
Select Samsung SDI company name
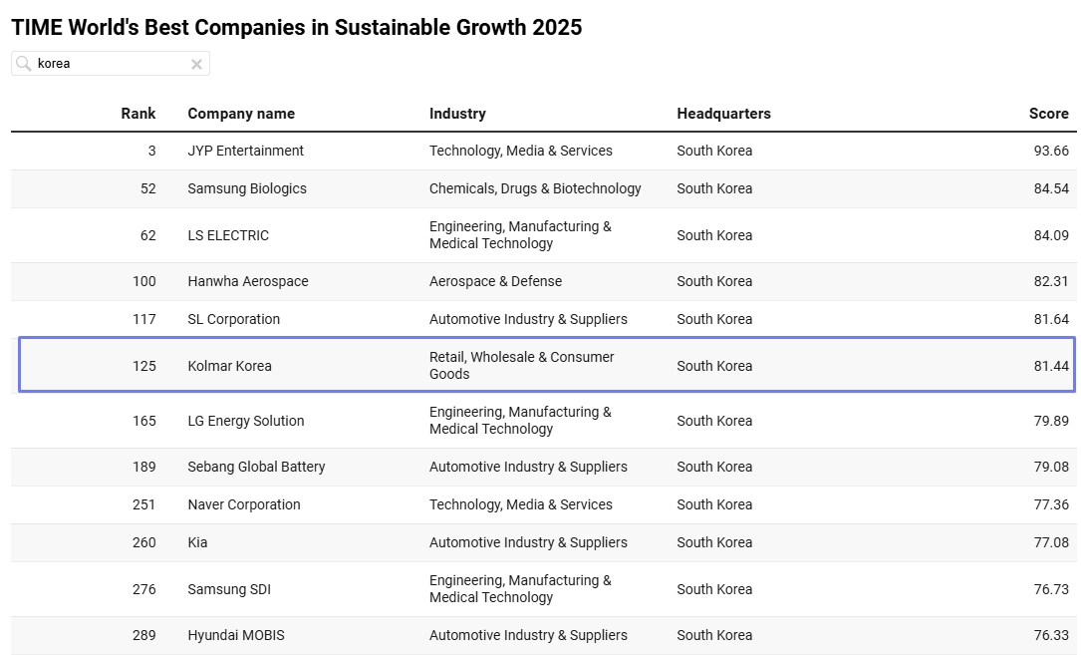(x=229, y=589)
